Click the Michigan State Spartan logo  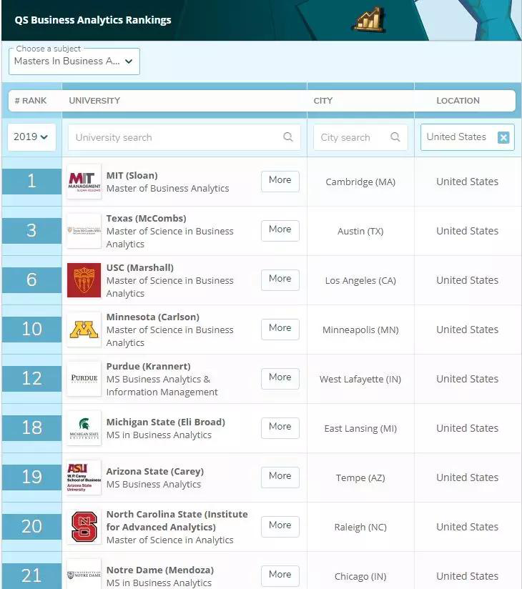84,428
